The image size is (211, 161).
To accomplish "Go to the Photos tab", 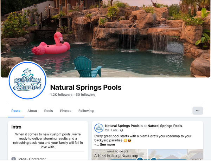I will pyautogui.click(x=65, y=111).
